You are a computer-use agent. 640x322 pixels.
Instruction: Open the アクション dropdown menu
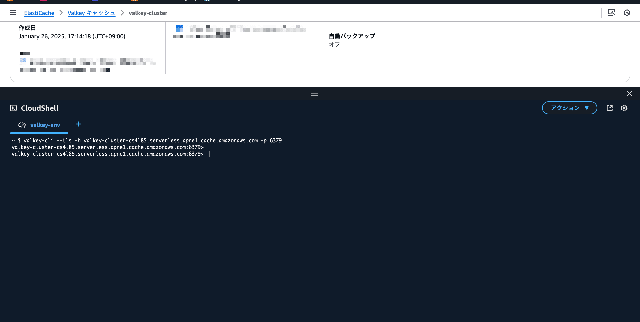point(569,108)
